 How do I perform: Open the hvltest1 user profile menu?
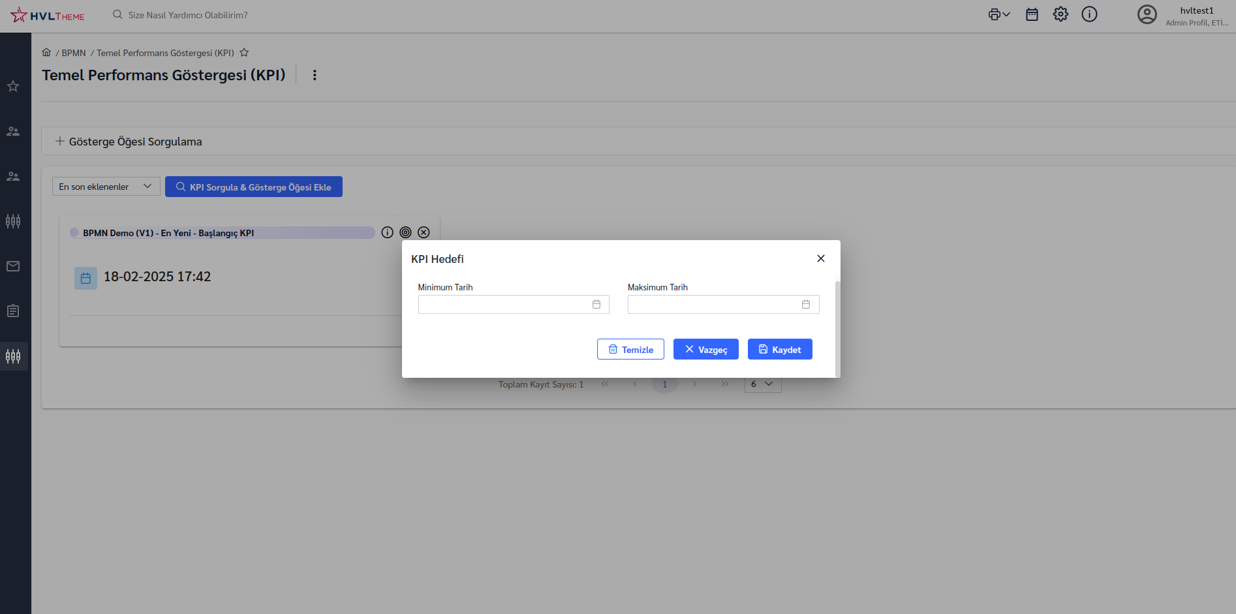tap(1182, 16)
